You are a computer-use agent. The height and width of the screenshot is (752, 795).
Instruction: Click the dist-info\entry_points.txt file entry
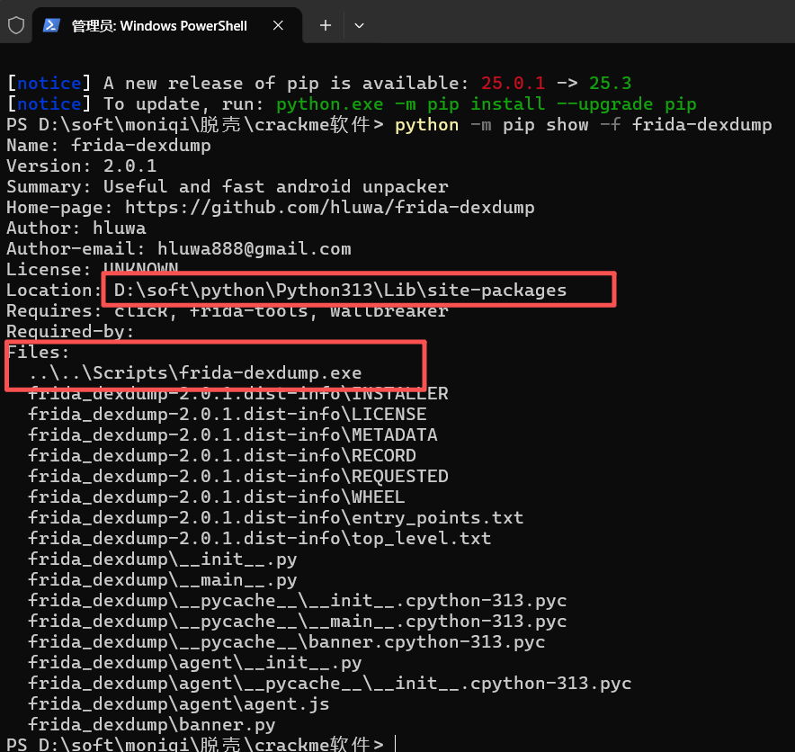point(276,518)
